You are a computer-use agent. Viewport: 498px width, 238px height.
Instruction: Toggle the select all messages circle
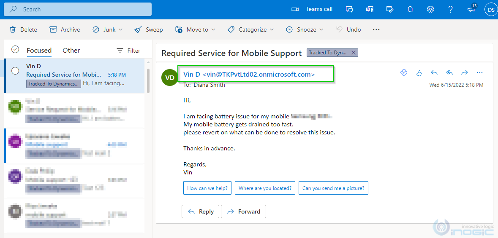click(x=15, y=50)
